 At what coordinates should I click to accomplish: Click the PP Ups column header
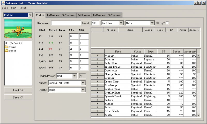111,30
